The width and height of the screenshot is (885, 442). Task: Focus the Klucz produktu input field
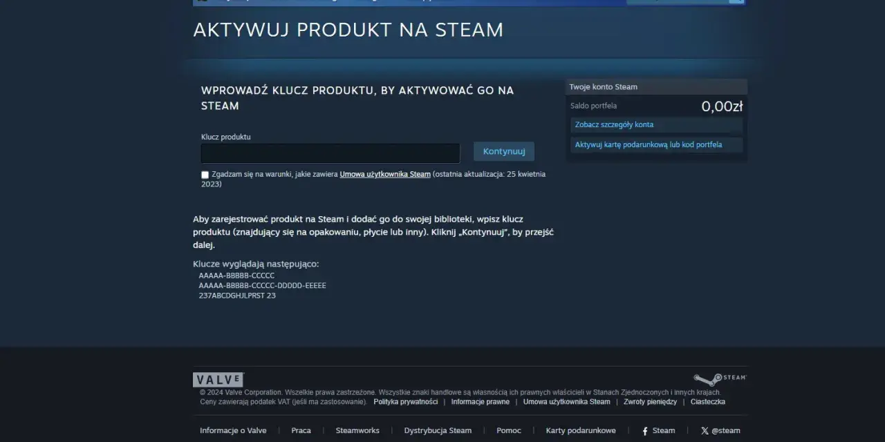330,153
